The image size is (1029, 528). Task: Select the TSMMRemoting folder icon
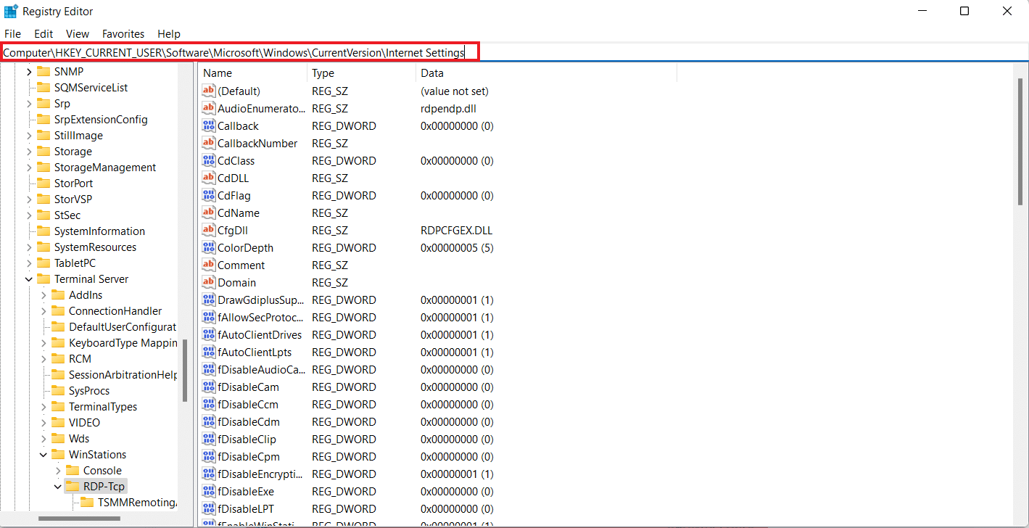click(x=87, y=503)
